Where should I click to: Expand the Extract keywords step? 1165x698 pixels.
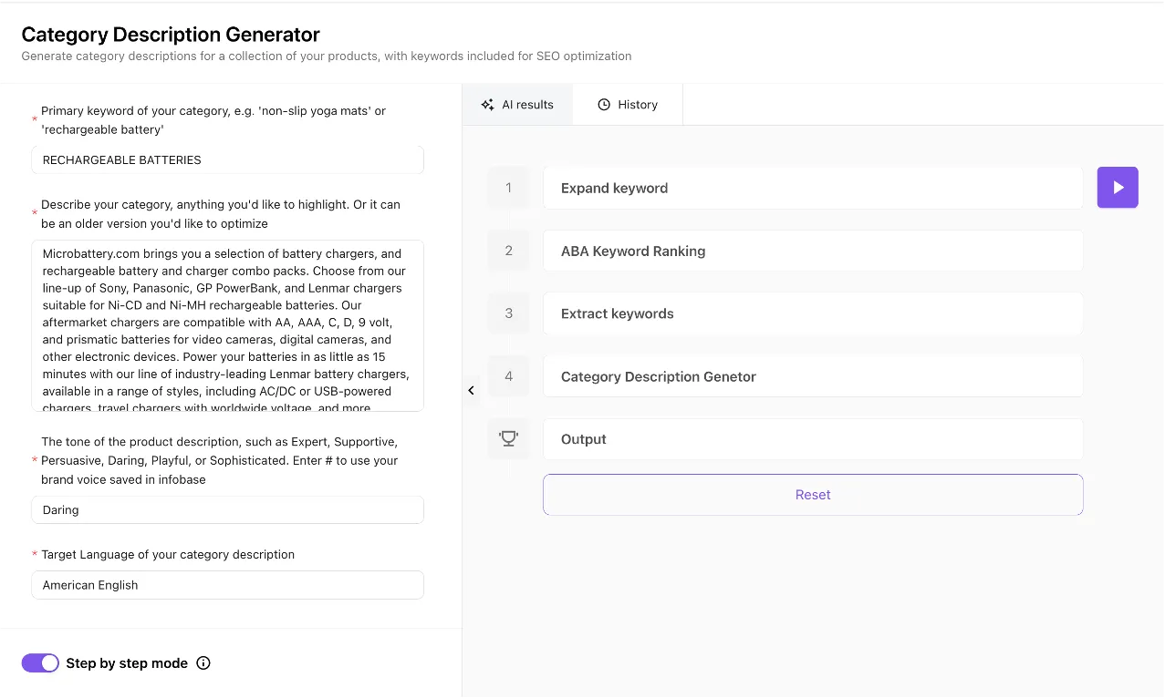[812, 313]
